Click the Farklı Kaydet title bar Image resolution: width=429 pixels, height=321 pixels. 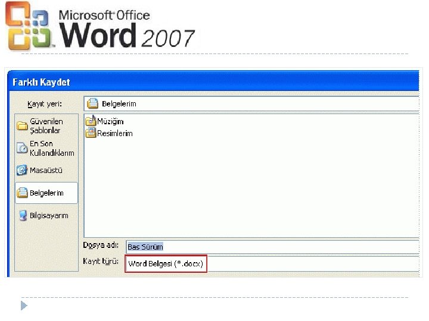click(x=213, y=81)
